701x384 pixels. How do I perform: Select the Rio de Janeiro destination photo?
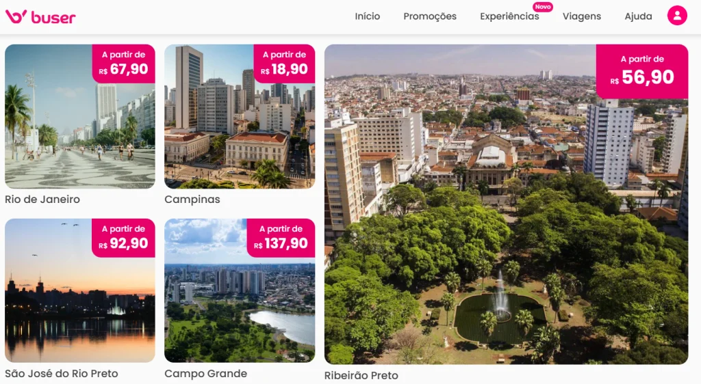click(x=80, y=116)
